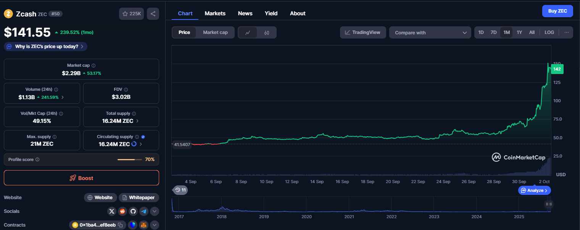Switch to the Markets tab
Viewport: 580px width, 230px height.
215,13
